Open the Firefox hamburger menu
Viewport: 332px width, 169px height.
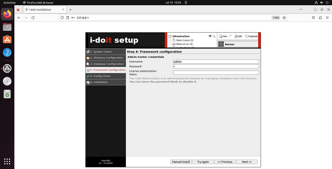click(327, 17)
